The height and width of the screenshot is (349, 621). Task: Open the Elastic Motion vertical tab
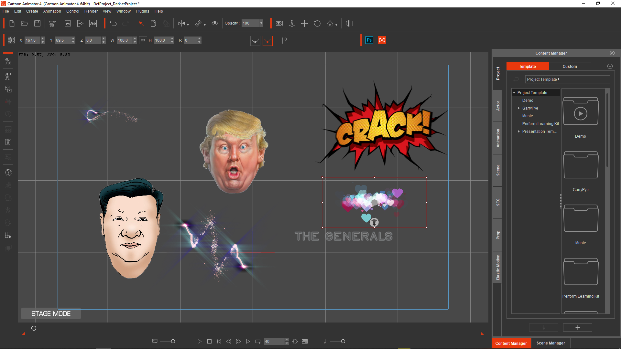498,267
